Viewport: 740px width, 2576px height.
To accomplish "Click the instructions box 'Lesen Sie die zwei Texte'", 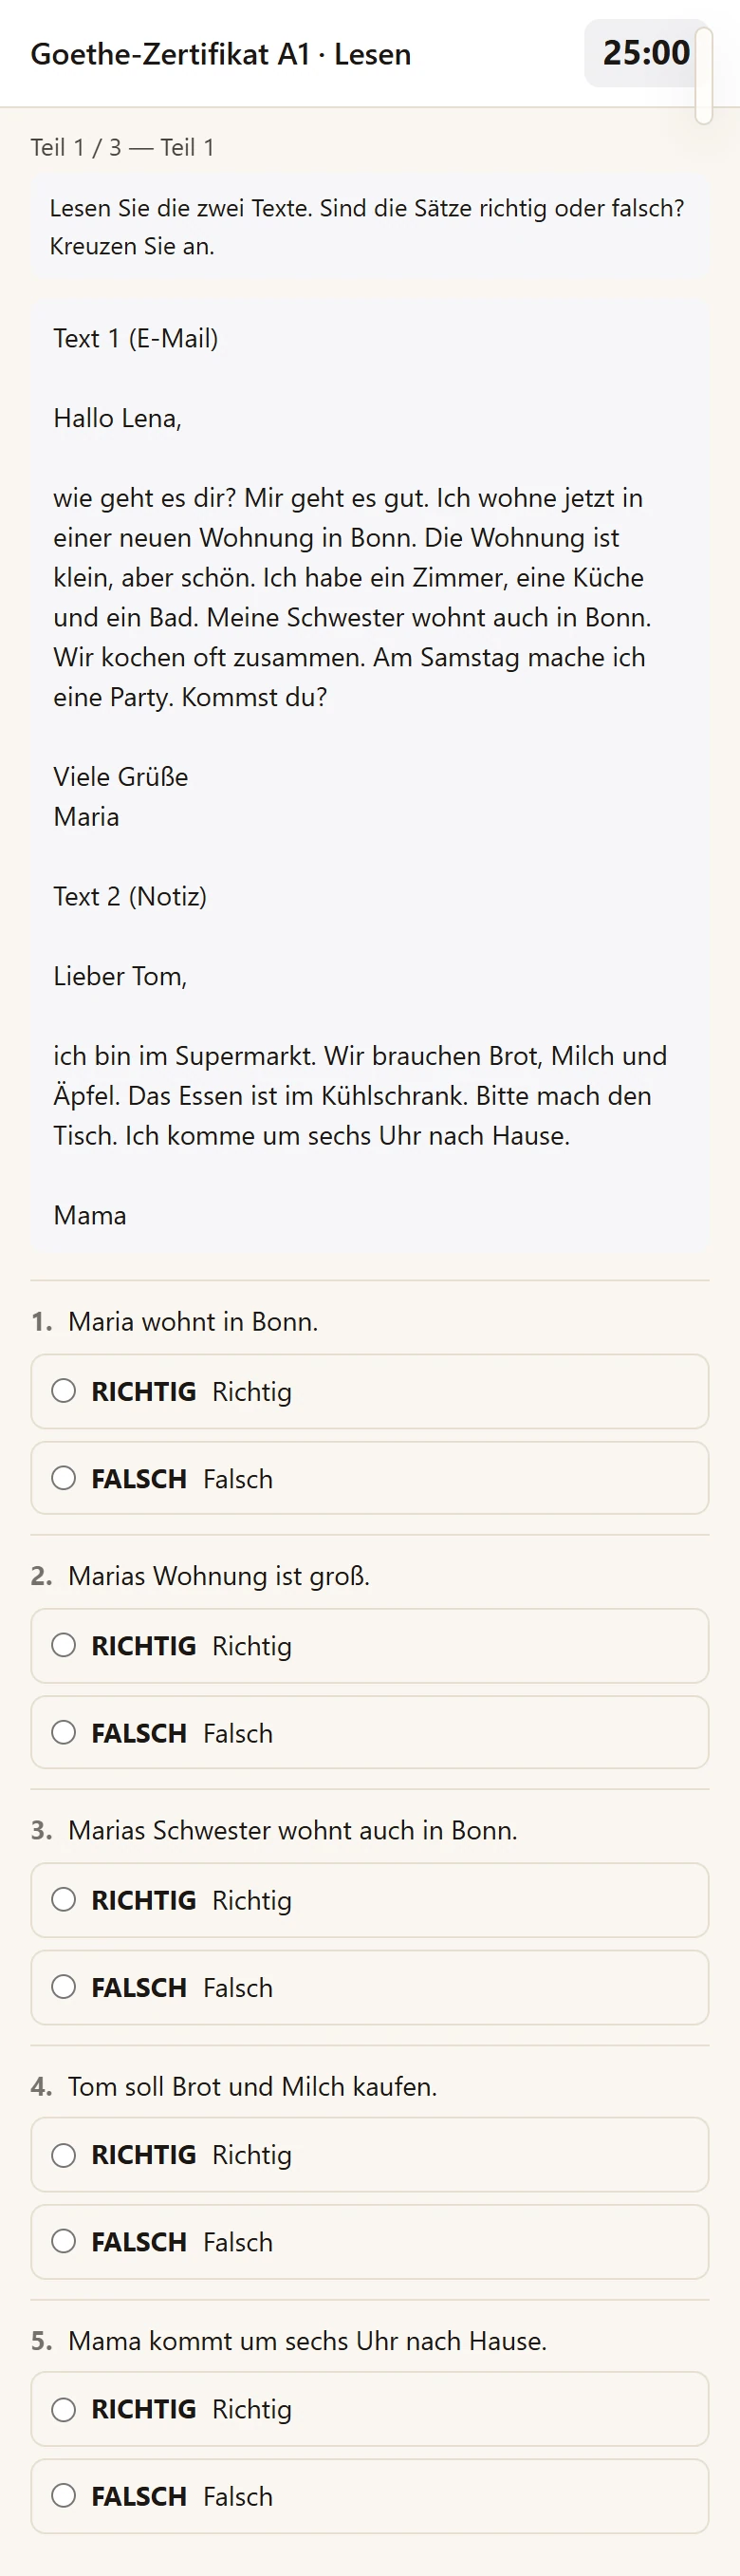I will (x=369, y=227).
